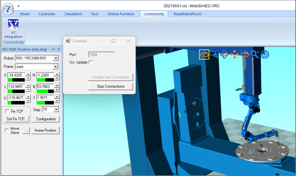Click the Port field showing 1234

point(102,55)
